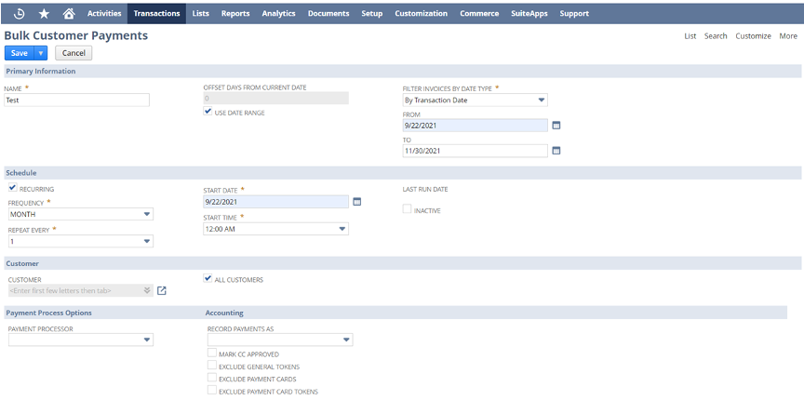Click the Payment Process Options header

48,313
